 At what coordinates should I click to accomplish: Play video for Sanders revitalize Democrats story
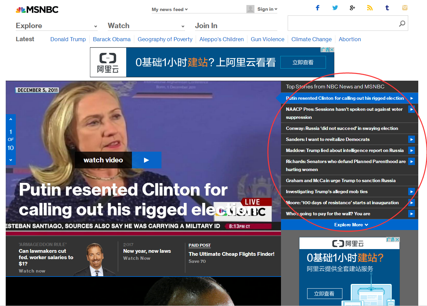(x=411, y=139)
